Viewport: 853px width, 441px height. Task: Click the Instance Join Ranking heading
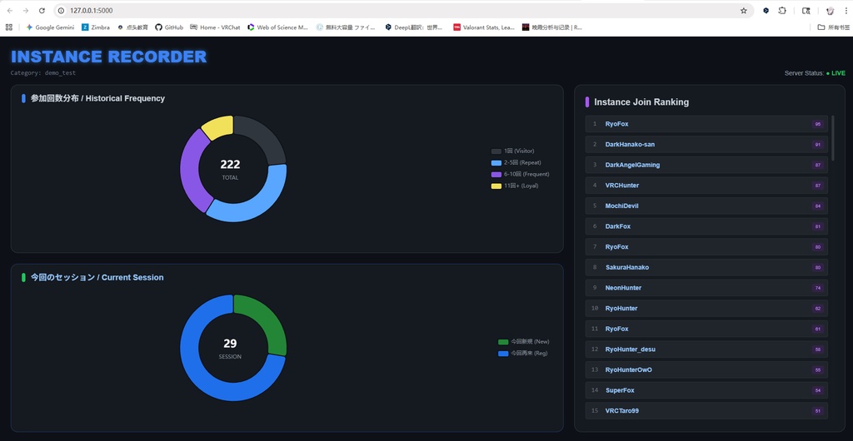pos(641,102)
